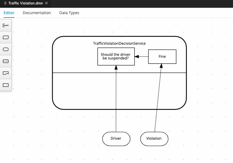Select the Decision node palette tool
Viewport: 233px width, 163px height.
point(6,85)
